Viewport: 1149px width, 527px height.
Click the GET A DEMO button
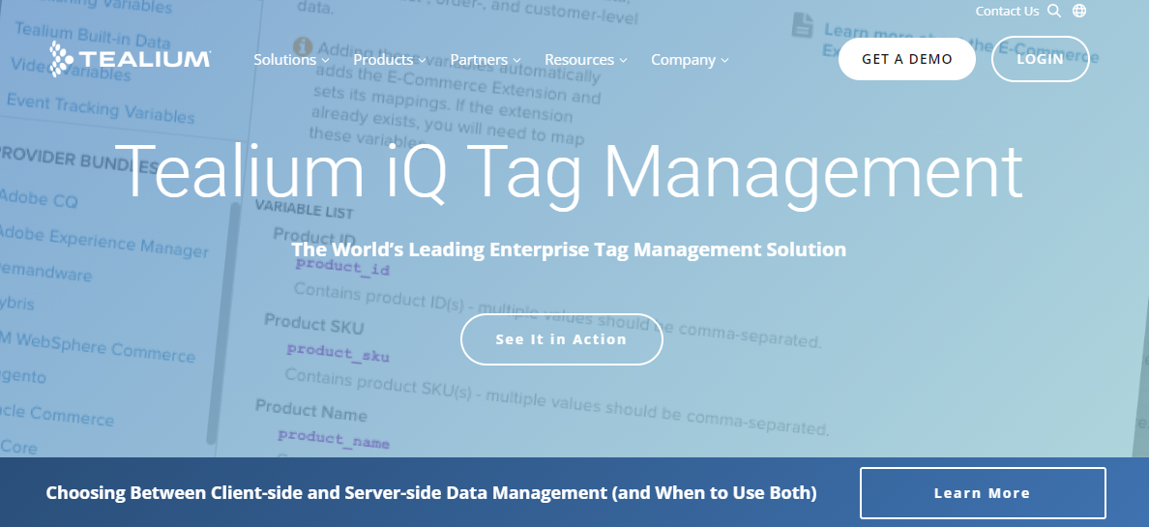pyautogui.click(x=907, y=59)
